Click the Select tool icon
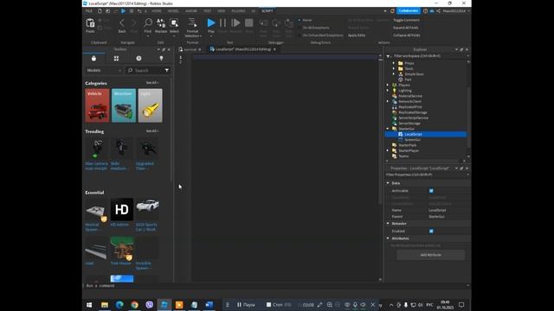This screenshot has height=311, width=554. (x=174, y=23)
